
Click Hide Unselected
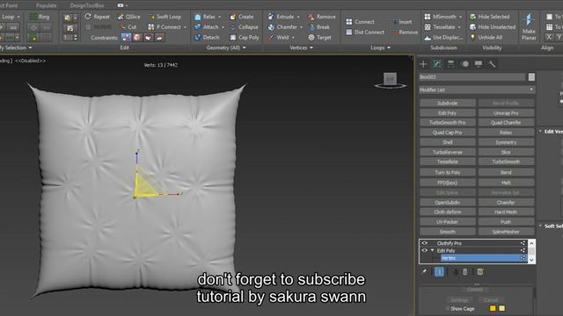coord(493,27)
